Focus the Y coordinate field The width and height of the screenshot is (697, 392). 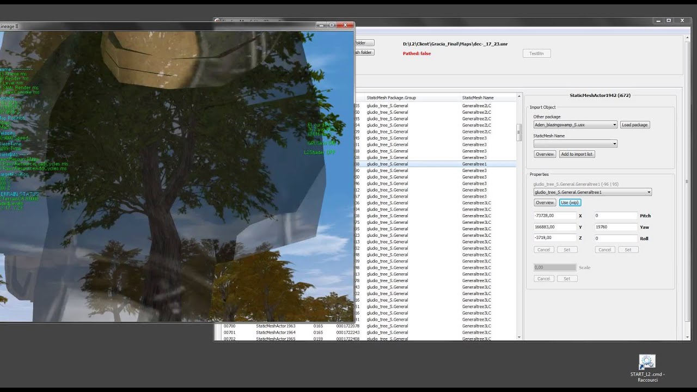(x=555, y=227)
